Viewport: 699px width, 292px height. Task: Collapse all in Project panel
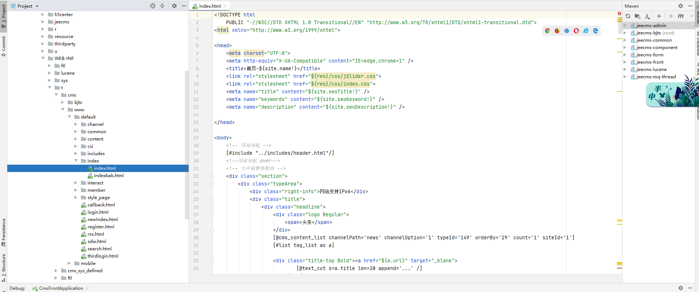click(x=162, y=6)
